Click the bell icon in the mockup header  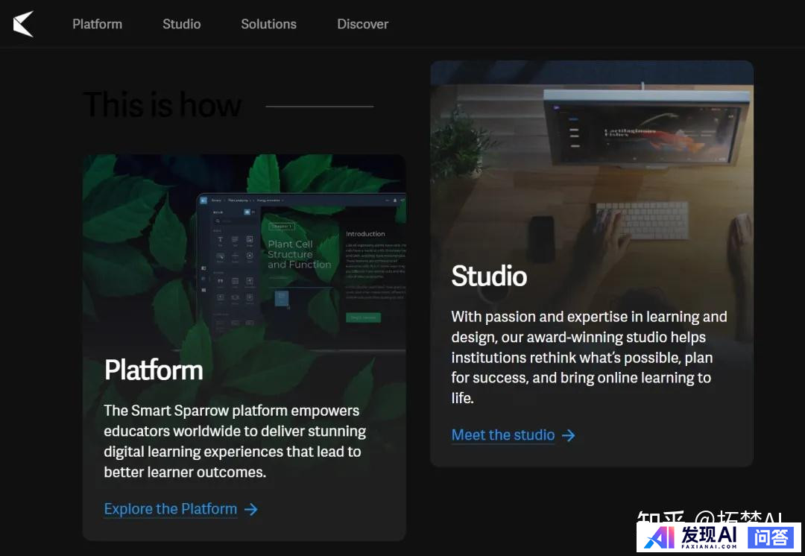tap(394, 200)
